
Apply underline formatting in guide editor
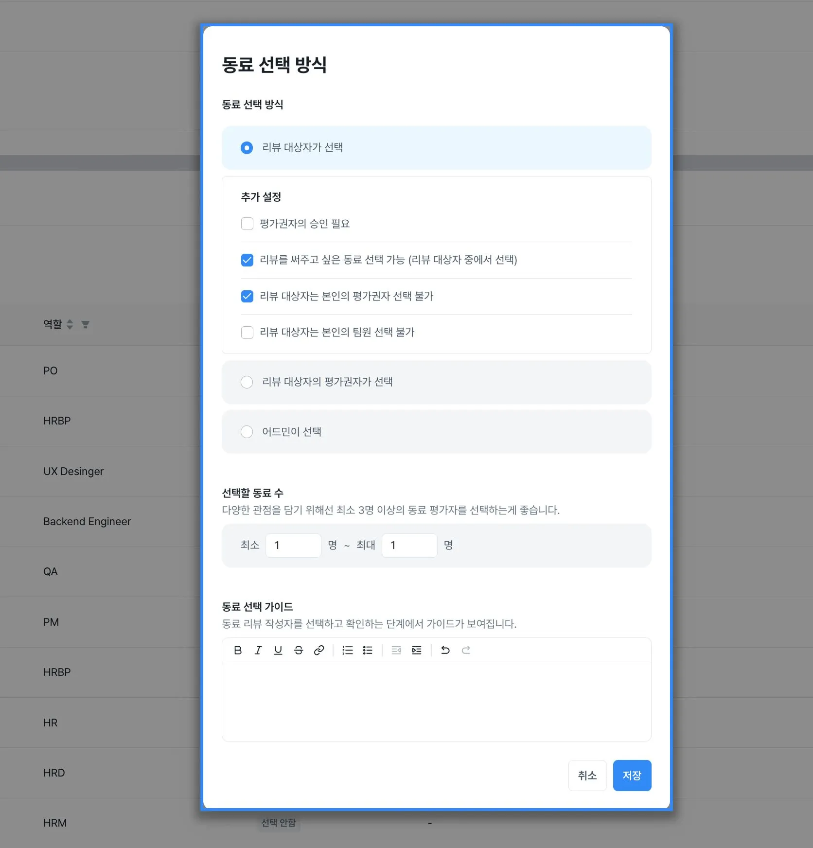point(278,650)
